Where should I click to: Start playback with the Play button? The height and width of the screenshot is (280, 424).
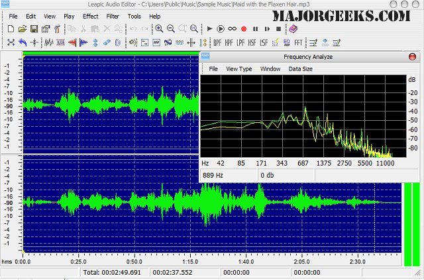[209, 29]
